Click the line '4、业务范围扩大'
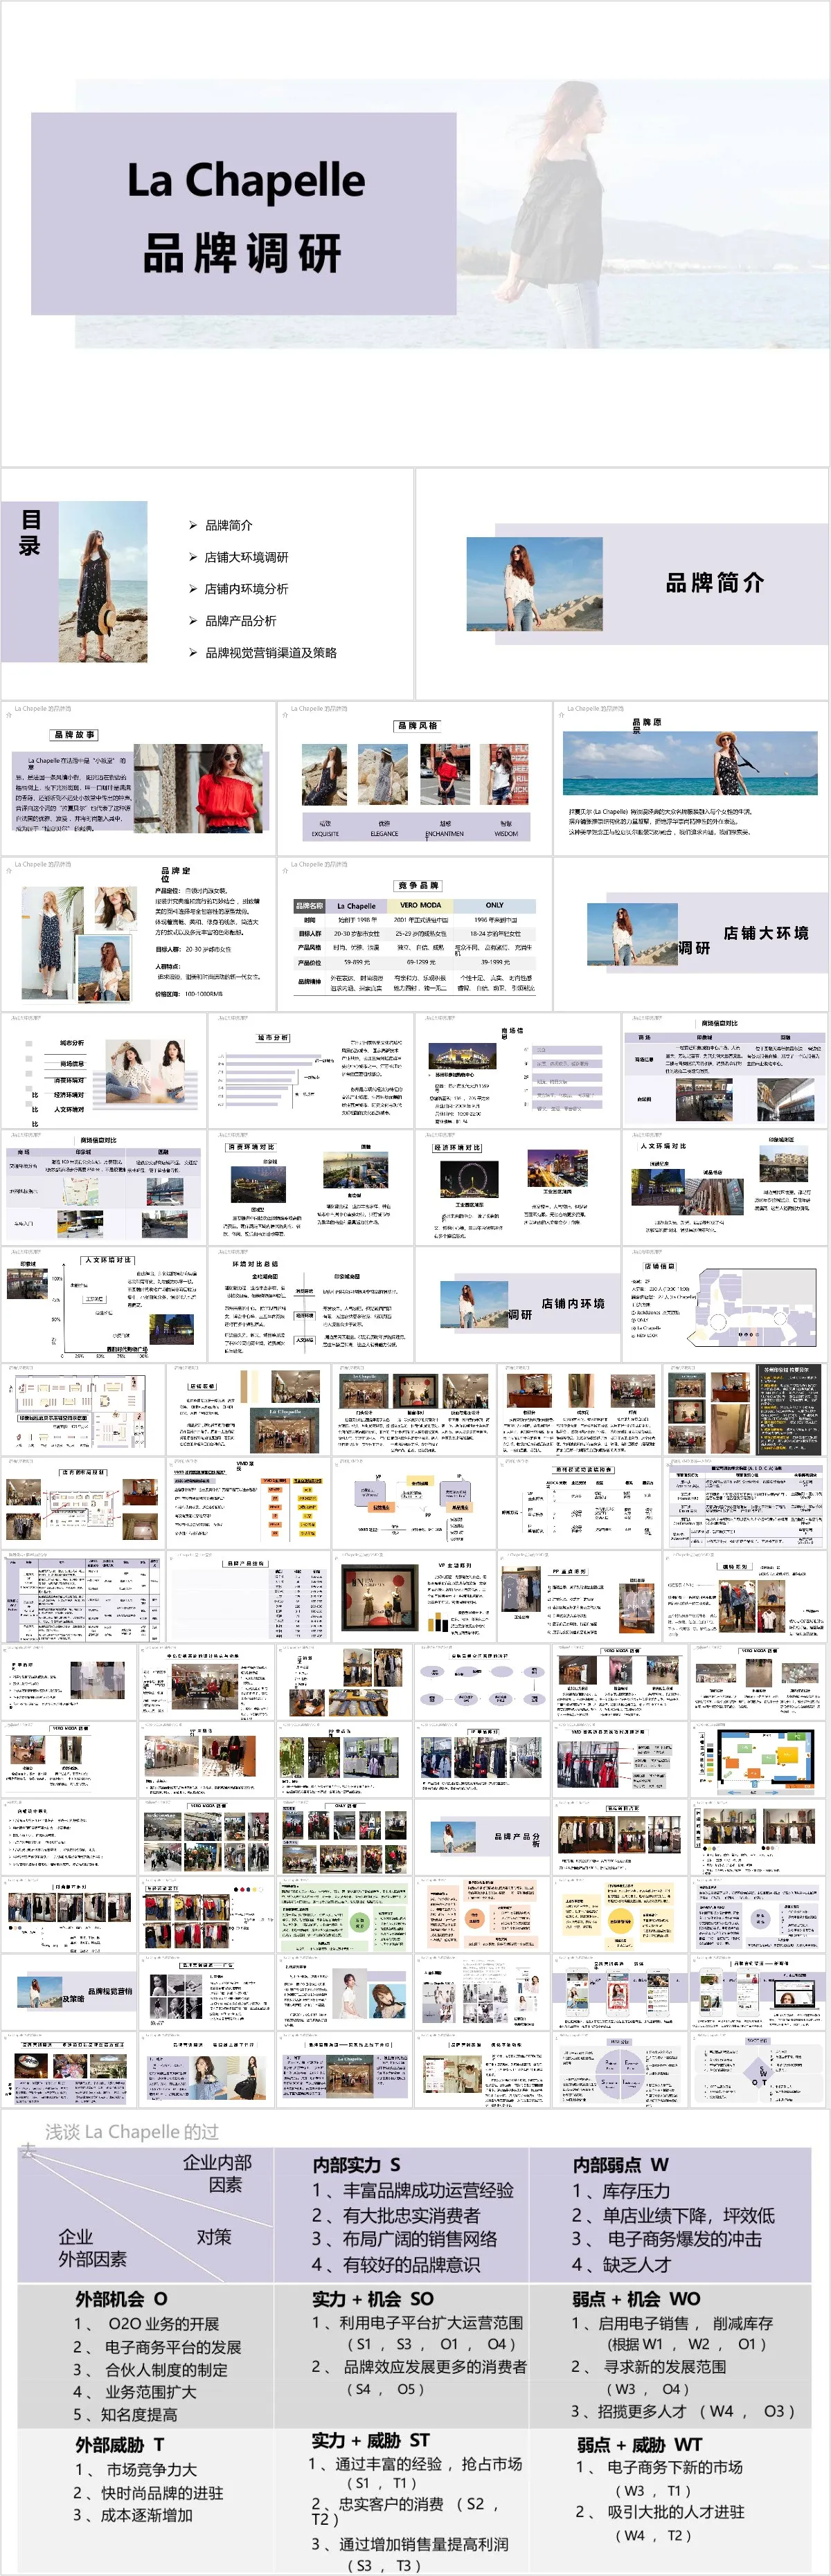The width and height of the screenshot is (831, 2576). (134, 2392)
